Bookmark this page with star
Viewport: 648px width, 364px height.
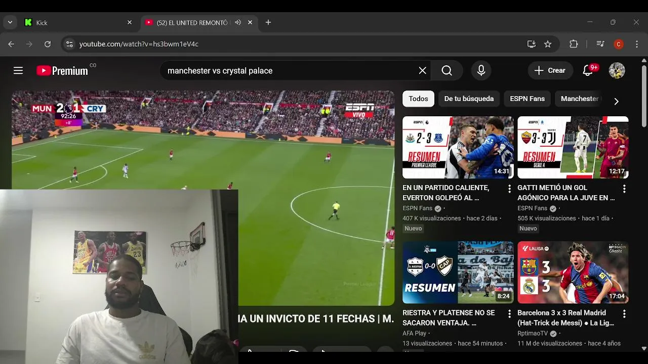548,44
